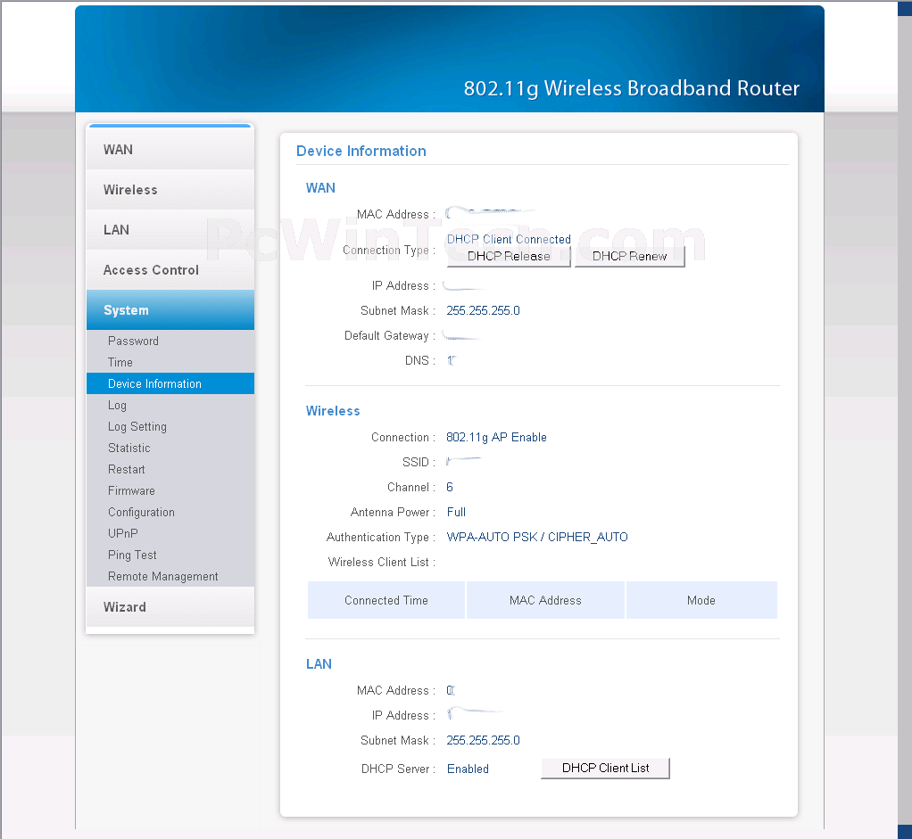Click the DHCP Release button

509,256
